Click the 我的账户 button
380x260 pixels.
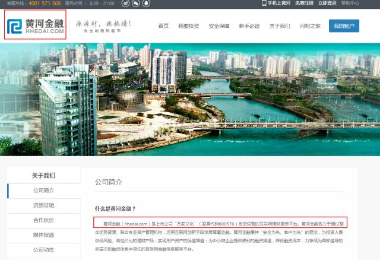344,26
